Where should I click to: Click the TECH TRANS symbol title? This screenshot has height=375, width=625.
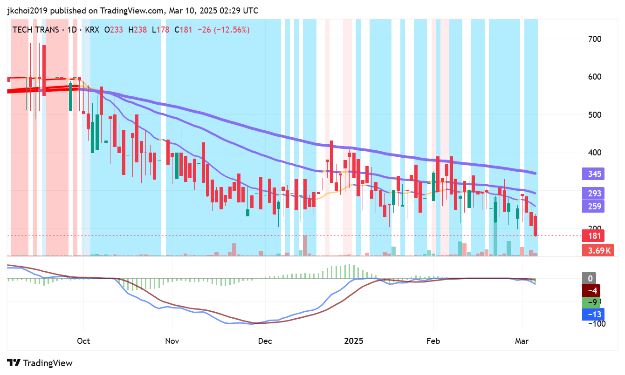35,30
